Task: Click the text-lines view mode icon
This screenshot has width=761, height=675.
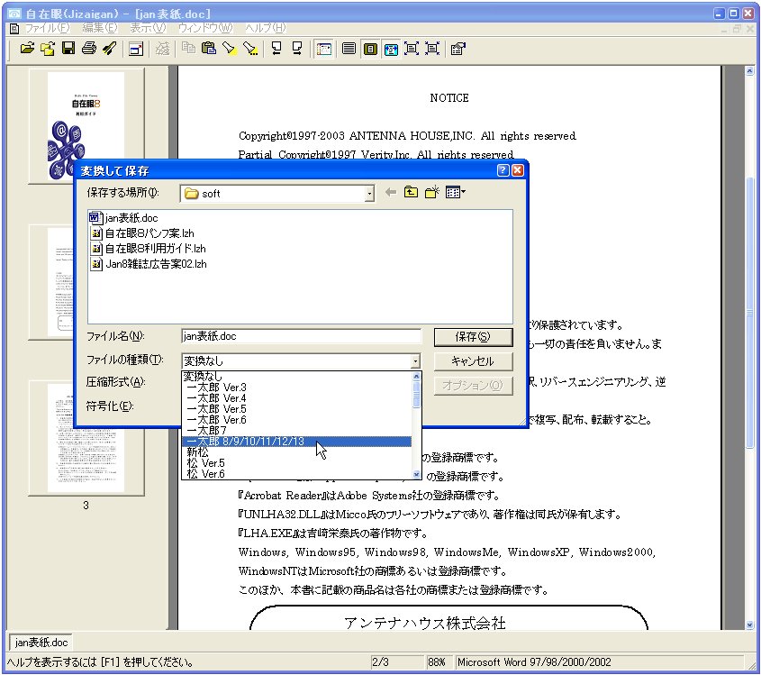Action: [x=349, y=49]
